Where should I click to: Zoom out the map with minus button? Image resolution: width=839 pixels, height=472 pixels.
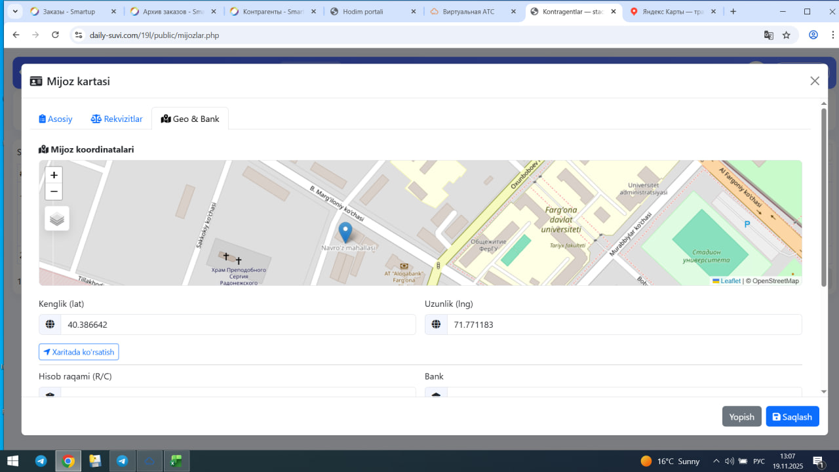click(54, 191)
